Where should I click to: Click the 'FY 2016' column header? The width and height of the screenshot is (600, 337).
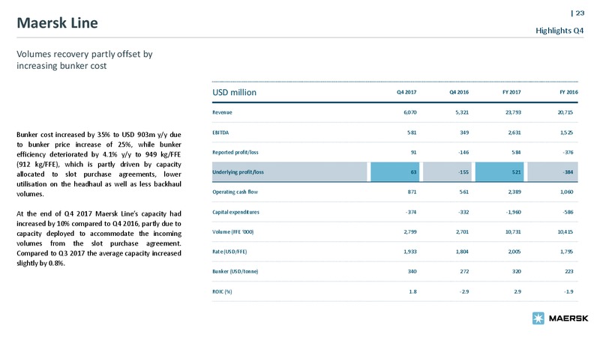[x=568, y=92]
